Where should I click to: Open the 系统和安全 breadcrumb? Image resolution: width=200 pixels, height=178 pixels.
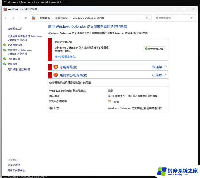pos(61,18)
